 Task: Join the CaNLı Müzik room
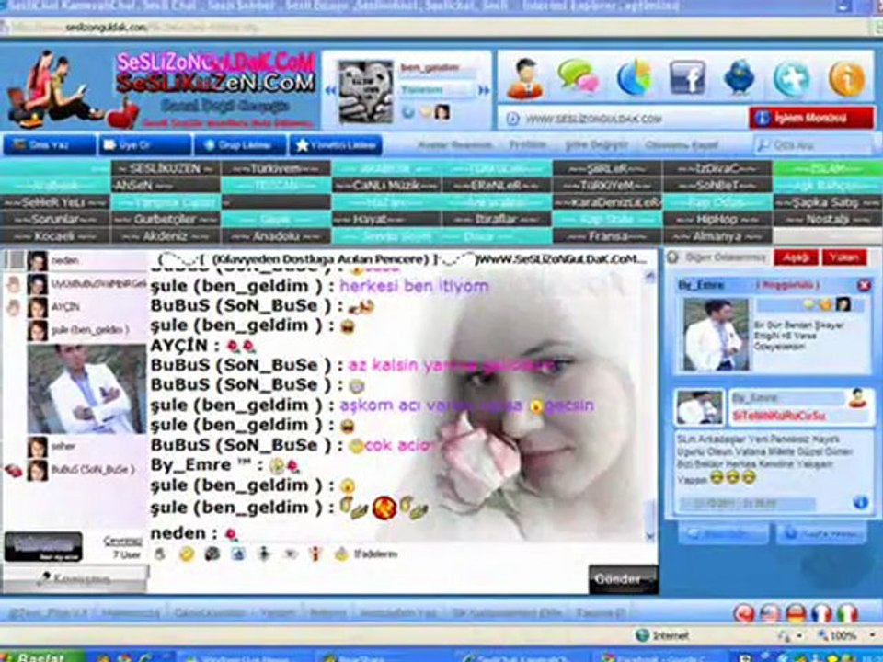[385, 185]
